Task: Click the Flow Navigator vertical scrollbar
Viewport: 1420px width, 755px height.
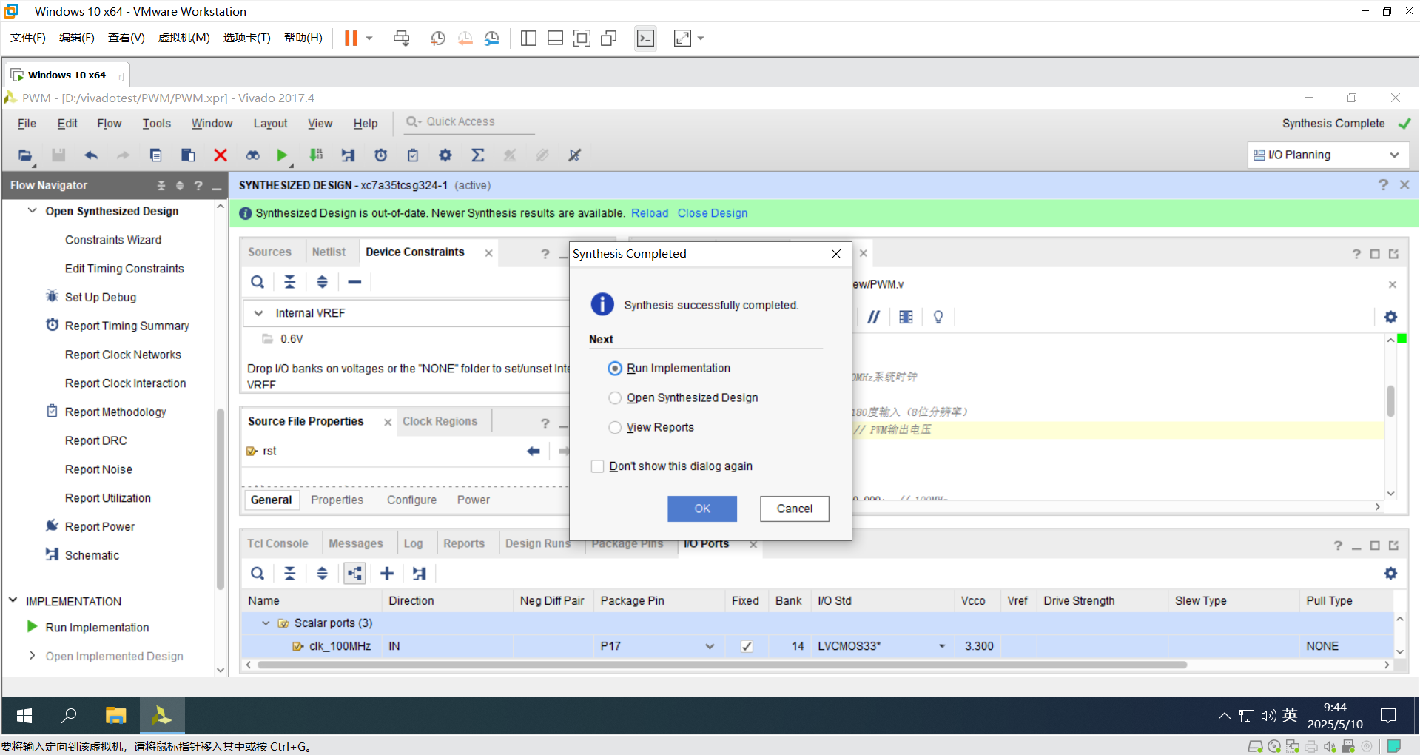Action: click(x=220, y=500)
